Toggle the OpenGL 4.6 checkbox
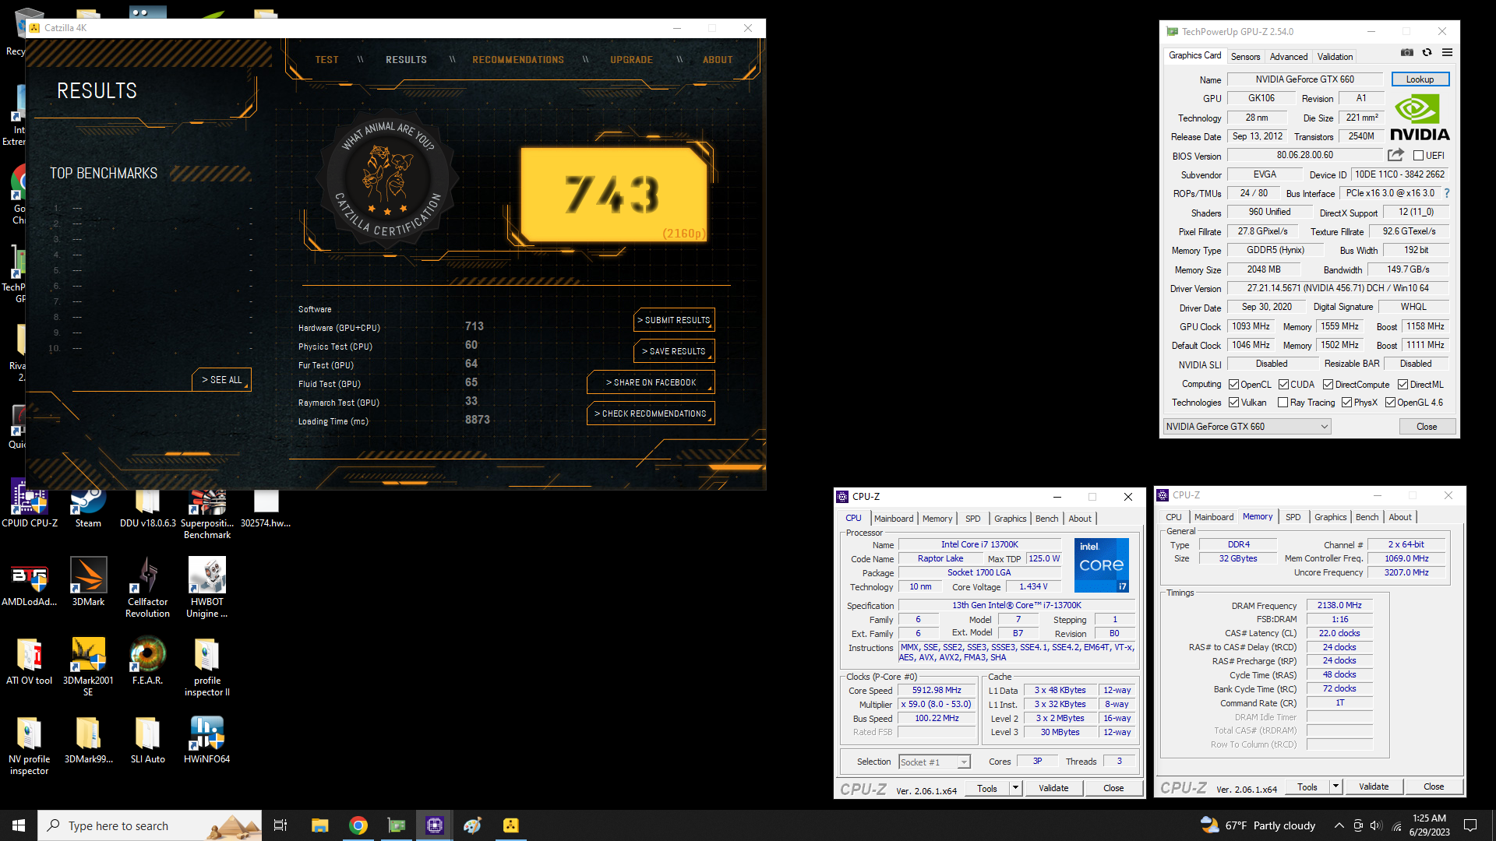Viewport: 1496px width, 841px height. 1390,403
